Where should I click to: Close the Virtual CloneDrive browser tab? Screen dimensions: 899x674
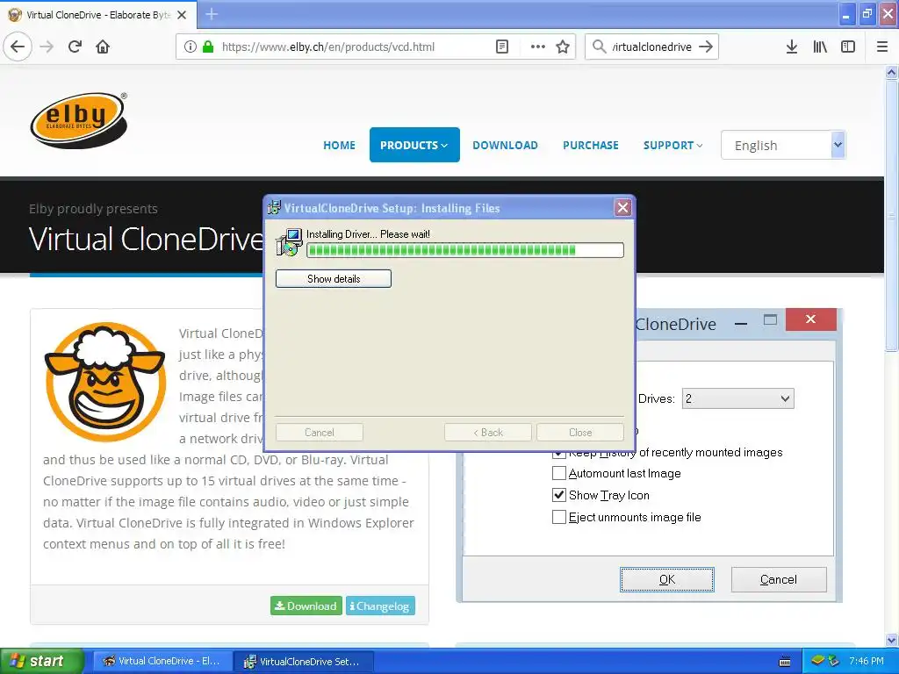click(182, 15)
